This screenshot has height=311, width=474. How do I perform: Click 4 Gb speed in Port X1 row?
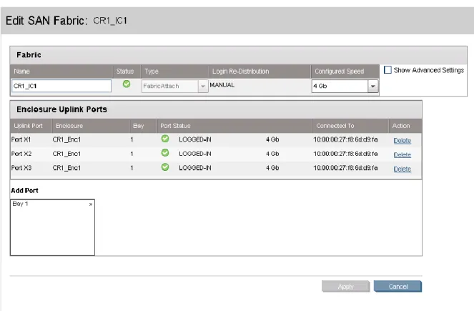coord(272,139)
